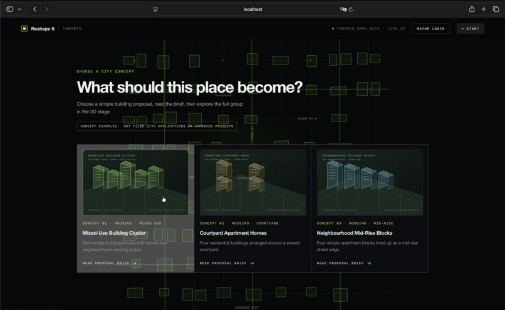Open the Courtyard Apartment Homes illustration

[253, 182]
